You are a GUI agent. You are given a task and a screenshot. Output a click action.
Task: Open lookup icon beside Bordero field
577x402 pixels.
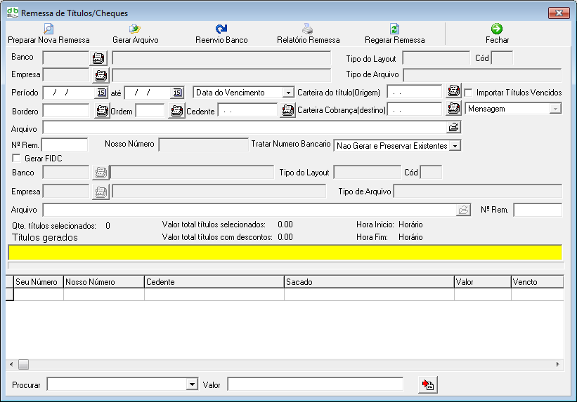(x=102, y=111)
